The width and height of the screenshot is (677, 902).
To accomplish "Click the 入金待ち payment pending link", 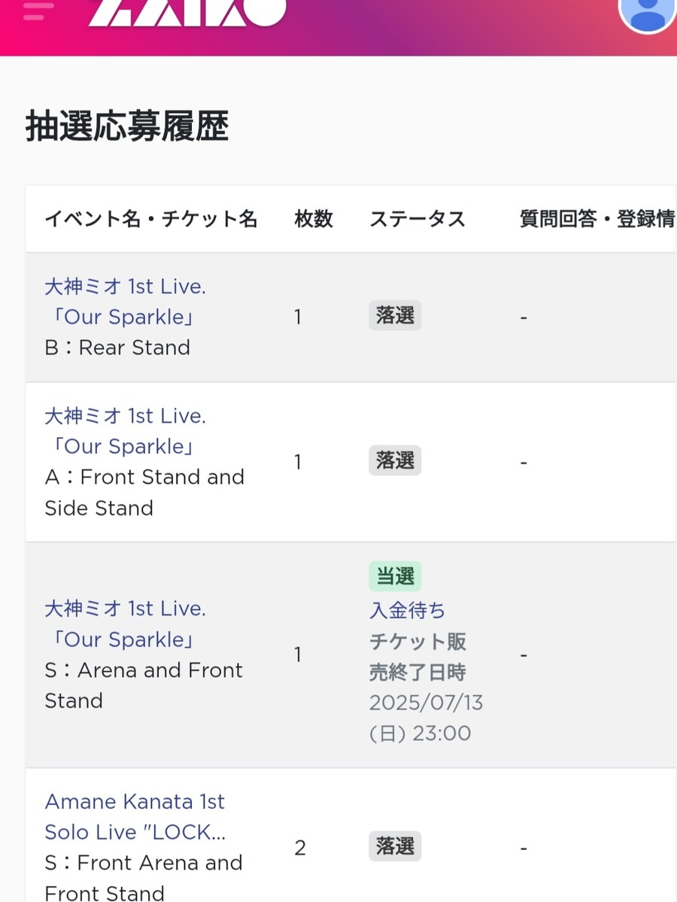I will [407, 610].
